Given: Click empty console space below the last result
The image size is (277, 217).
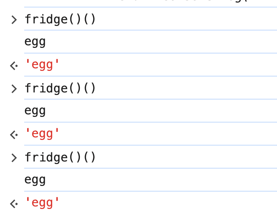Looking at the screenshot, I should 147,213.
